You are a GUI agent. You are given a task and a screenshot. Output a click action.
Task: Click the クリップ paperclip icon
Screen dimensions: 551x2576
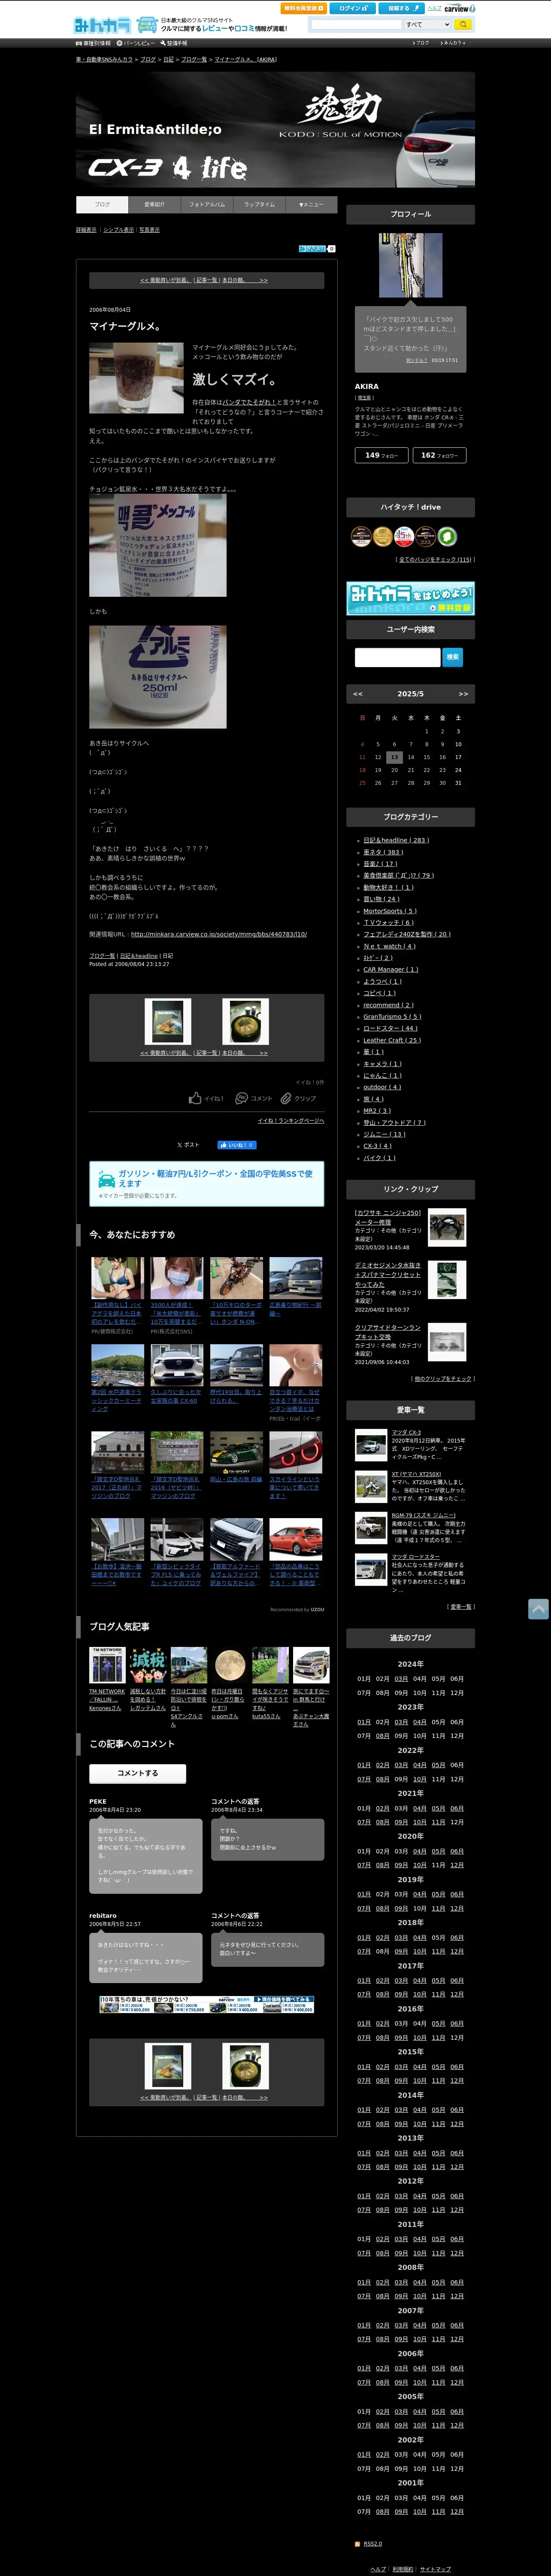click(285, 1098)
